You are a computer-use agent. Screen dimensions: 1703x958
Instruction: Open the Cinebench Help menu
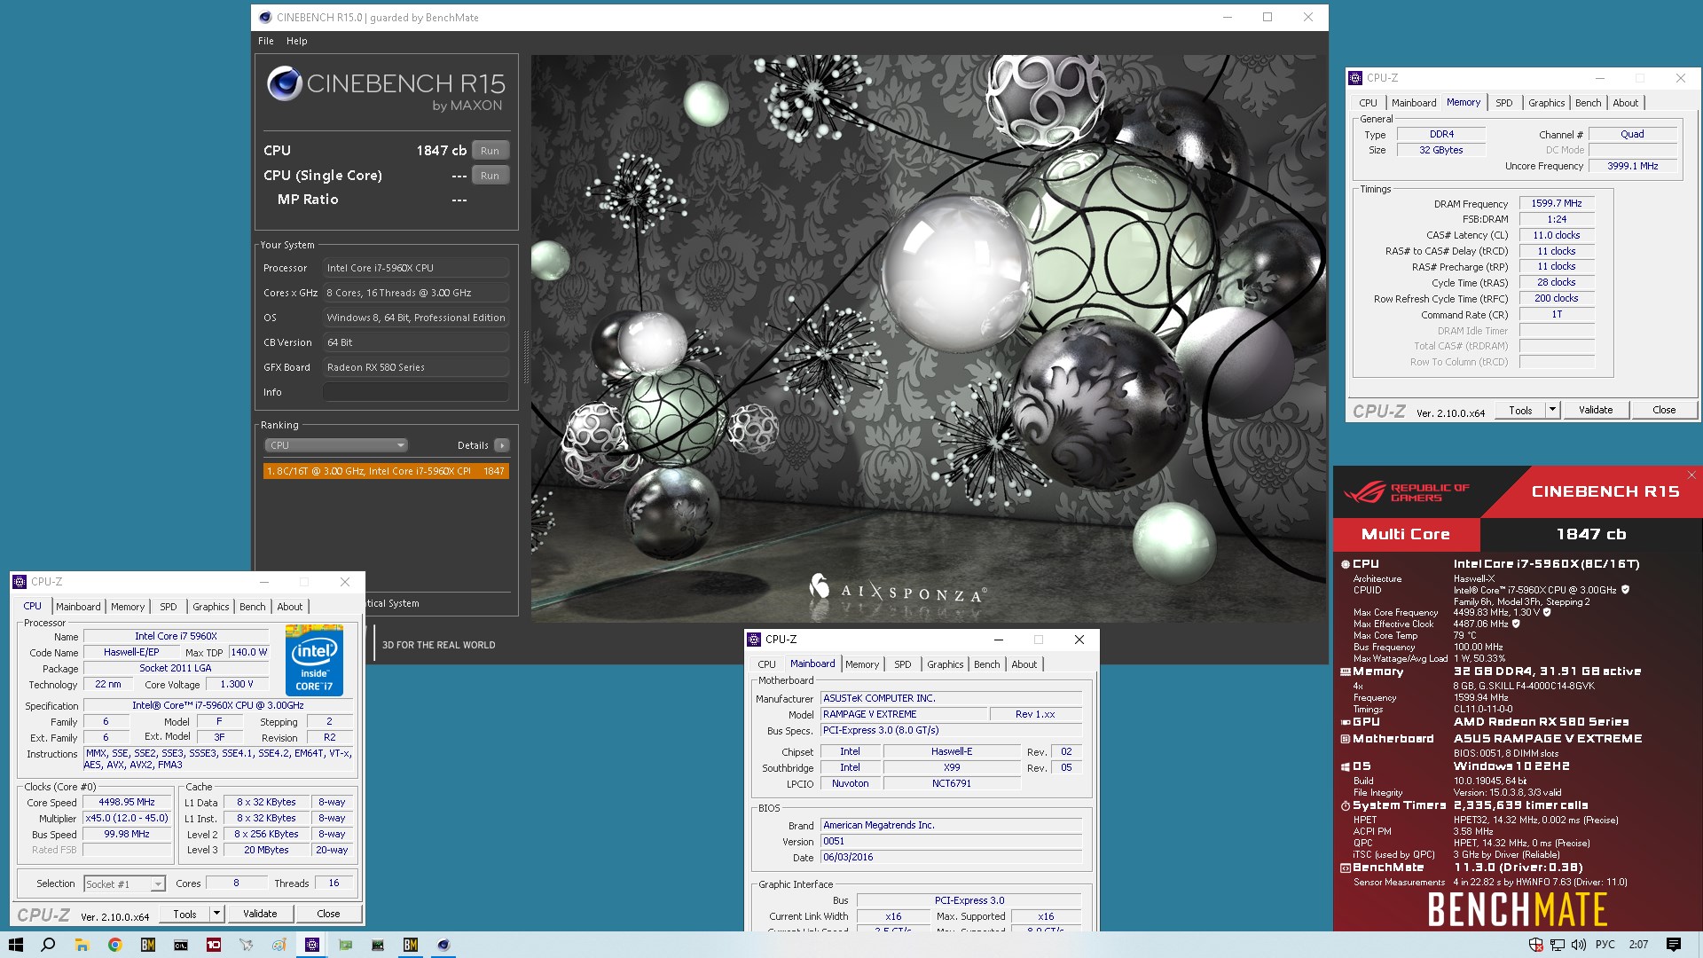tap(296, 41)
